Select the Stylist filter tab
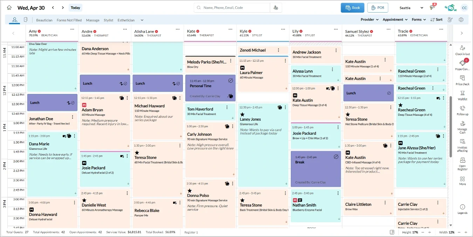Viewport: 473px width, 237px height. click(x=109, y=20)
